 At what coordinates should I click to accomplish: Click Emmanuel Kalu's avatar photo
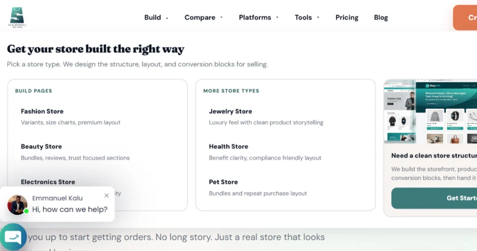pyautogui.click(x=17, y=205)
